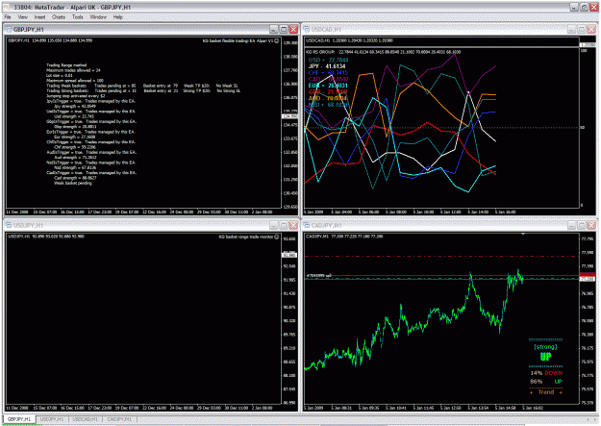The height and width of the screenshot is (426, 601).
Task: Click the USD strength legend entry
Action: 328,60
